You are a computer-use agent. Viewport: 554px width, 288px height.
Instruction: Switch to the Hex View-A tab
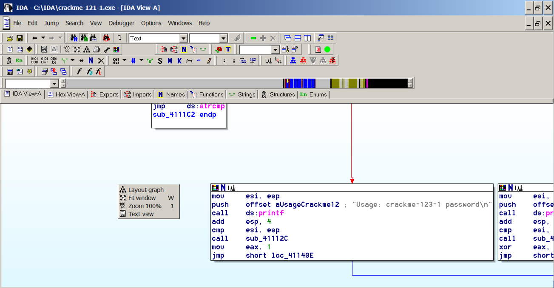point(66,94)
